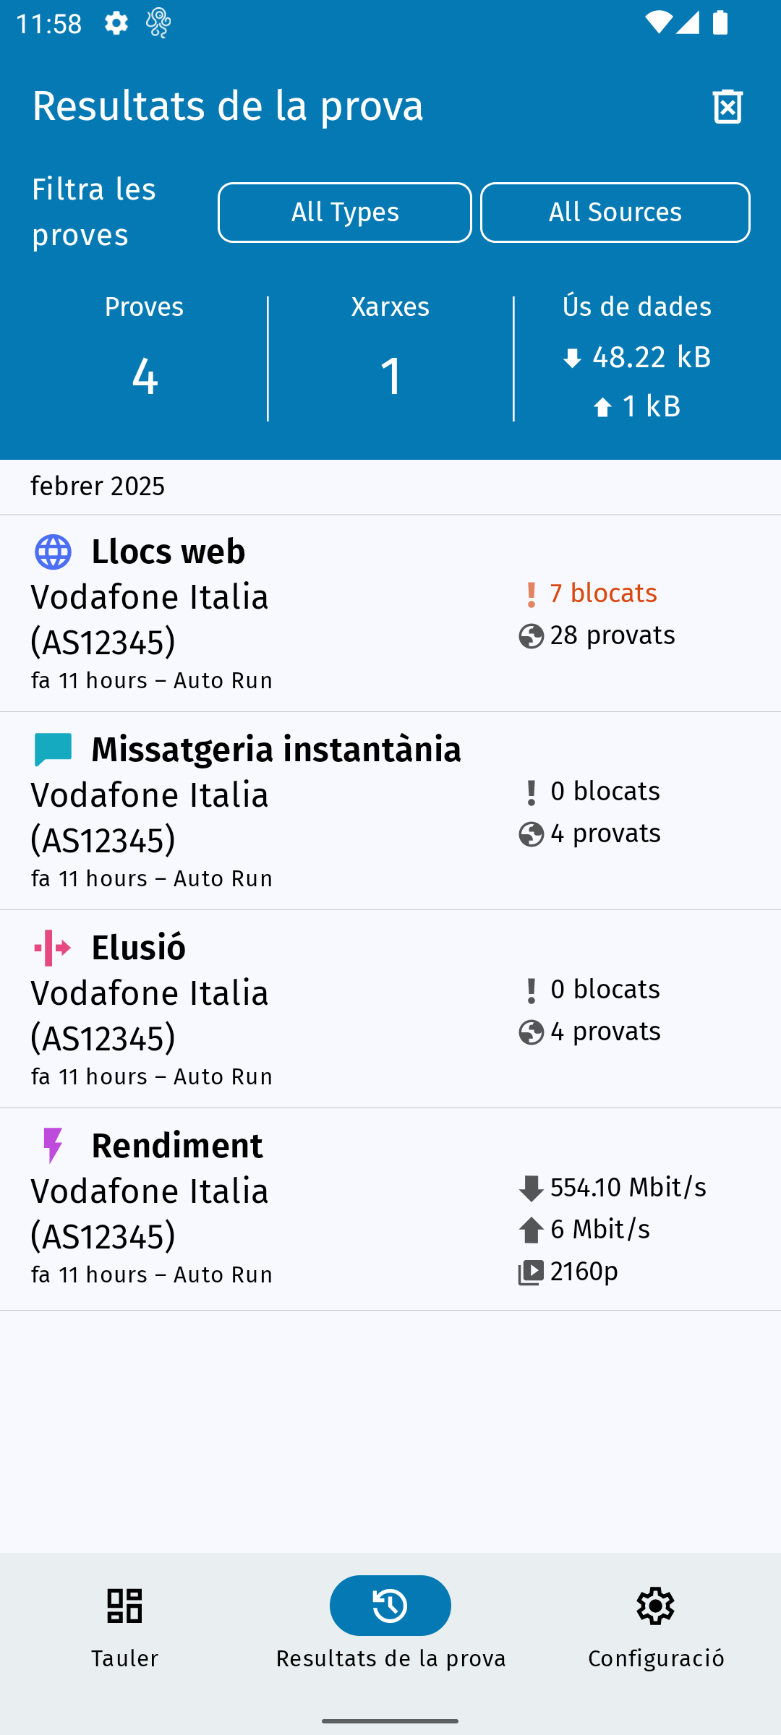The image size is (781, 1735).
Task: Open the All Types filter dropdown
Action: pyautogui.click(x=345, y=213)
